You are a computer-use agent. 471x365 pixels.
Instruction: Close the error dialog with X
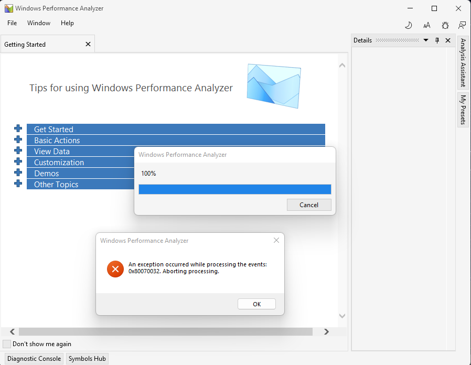point(276,240)
